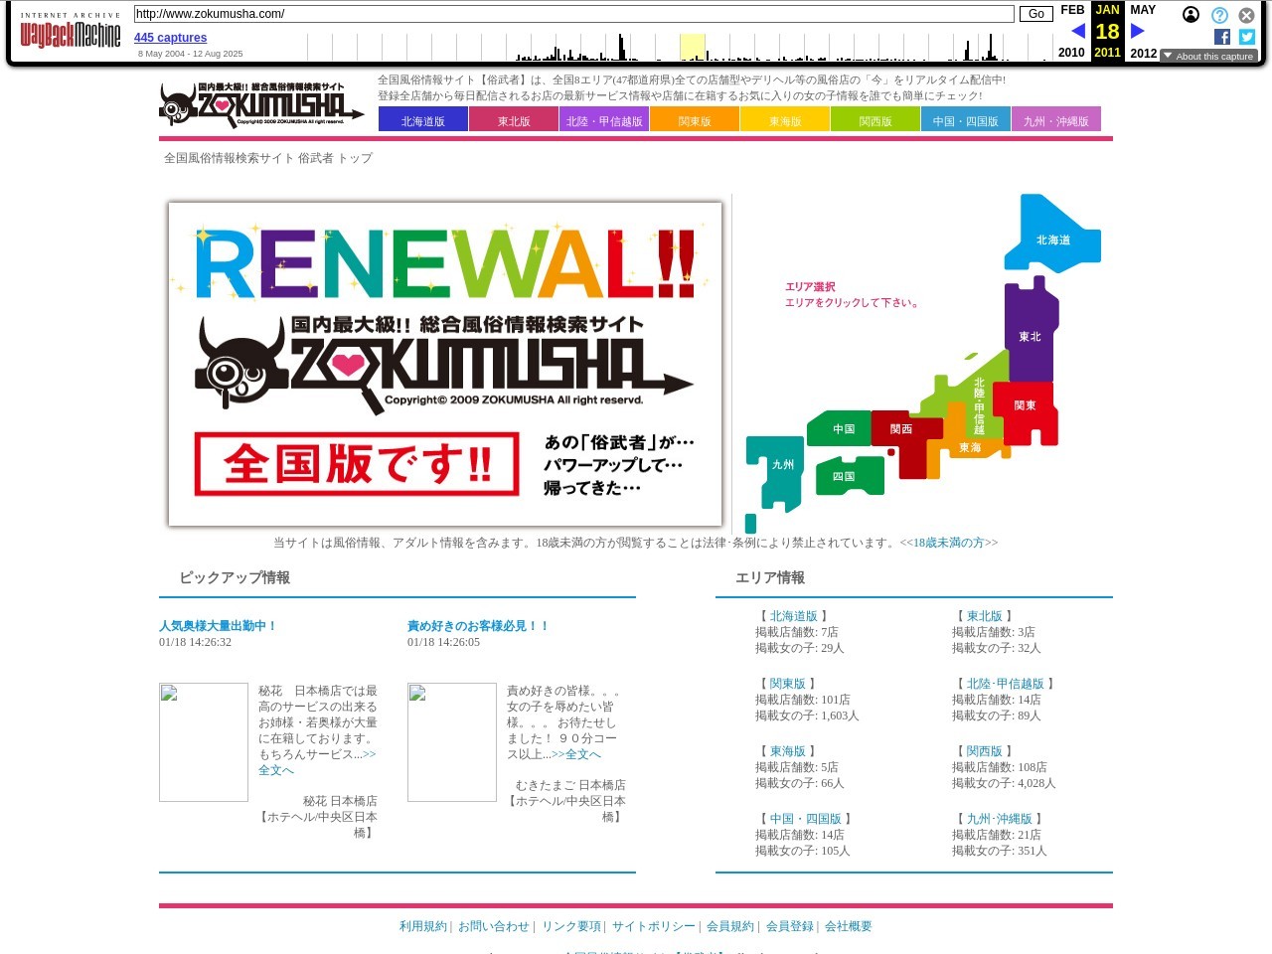Viewport: 1272px width, 954px height.
Task: Select the purple 東北 region on map
Action: [x=1029, y=336]
